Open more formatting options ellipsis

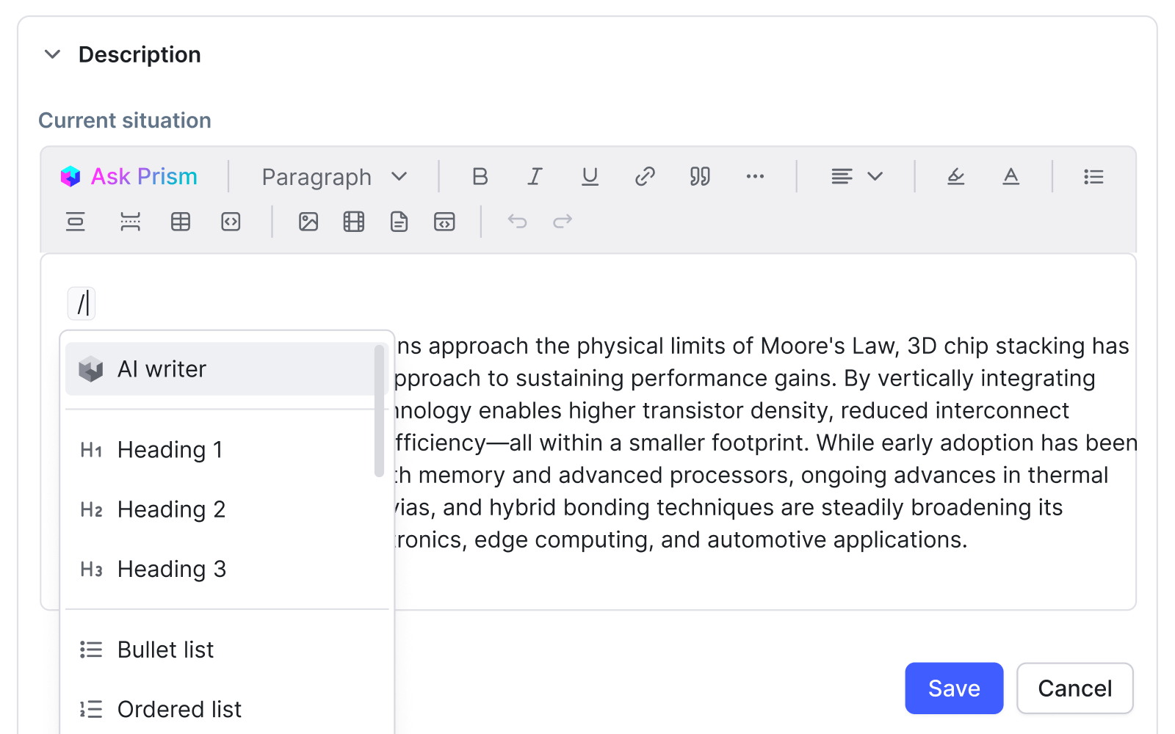click(755, 177)
